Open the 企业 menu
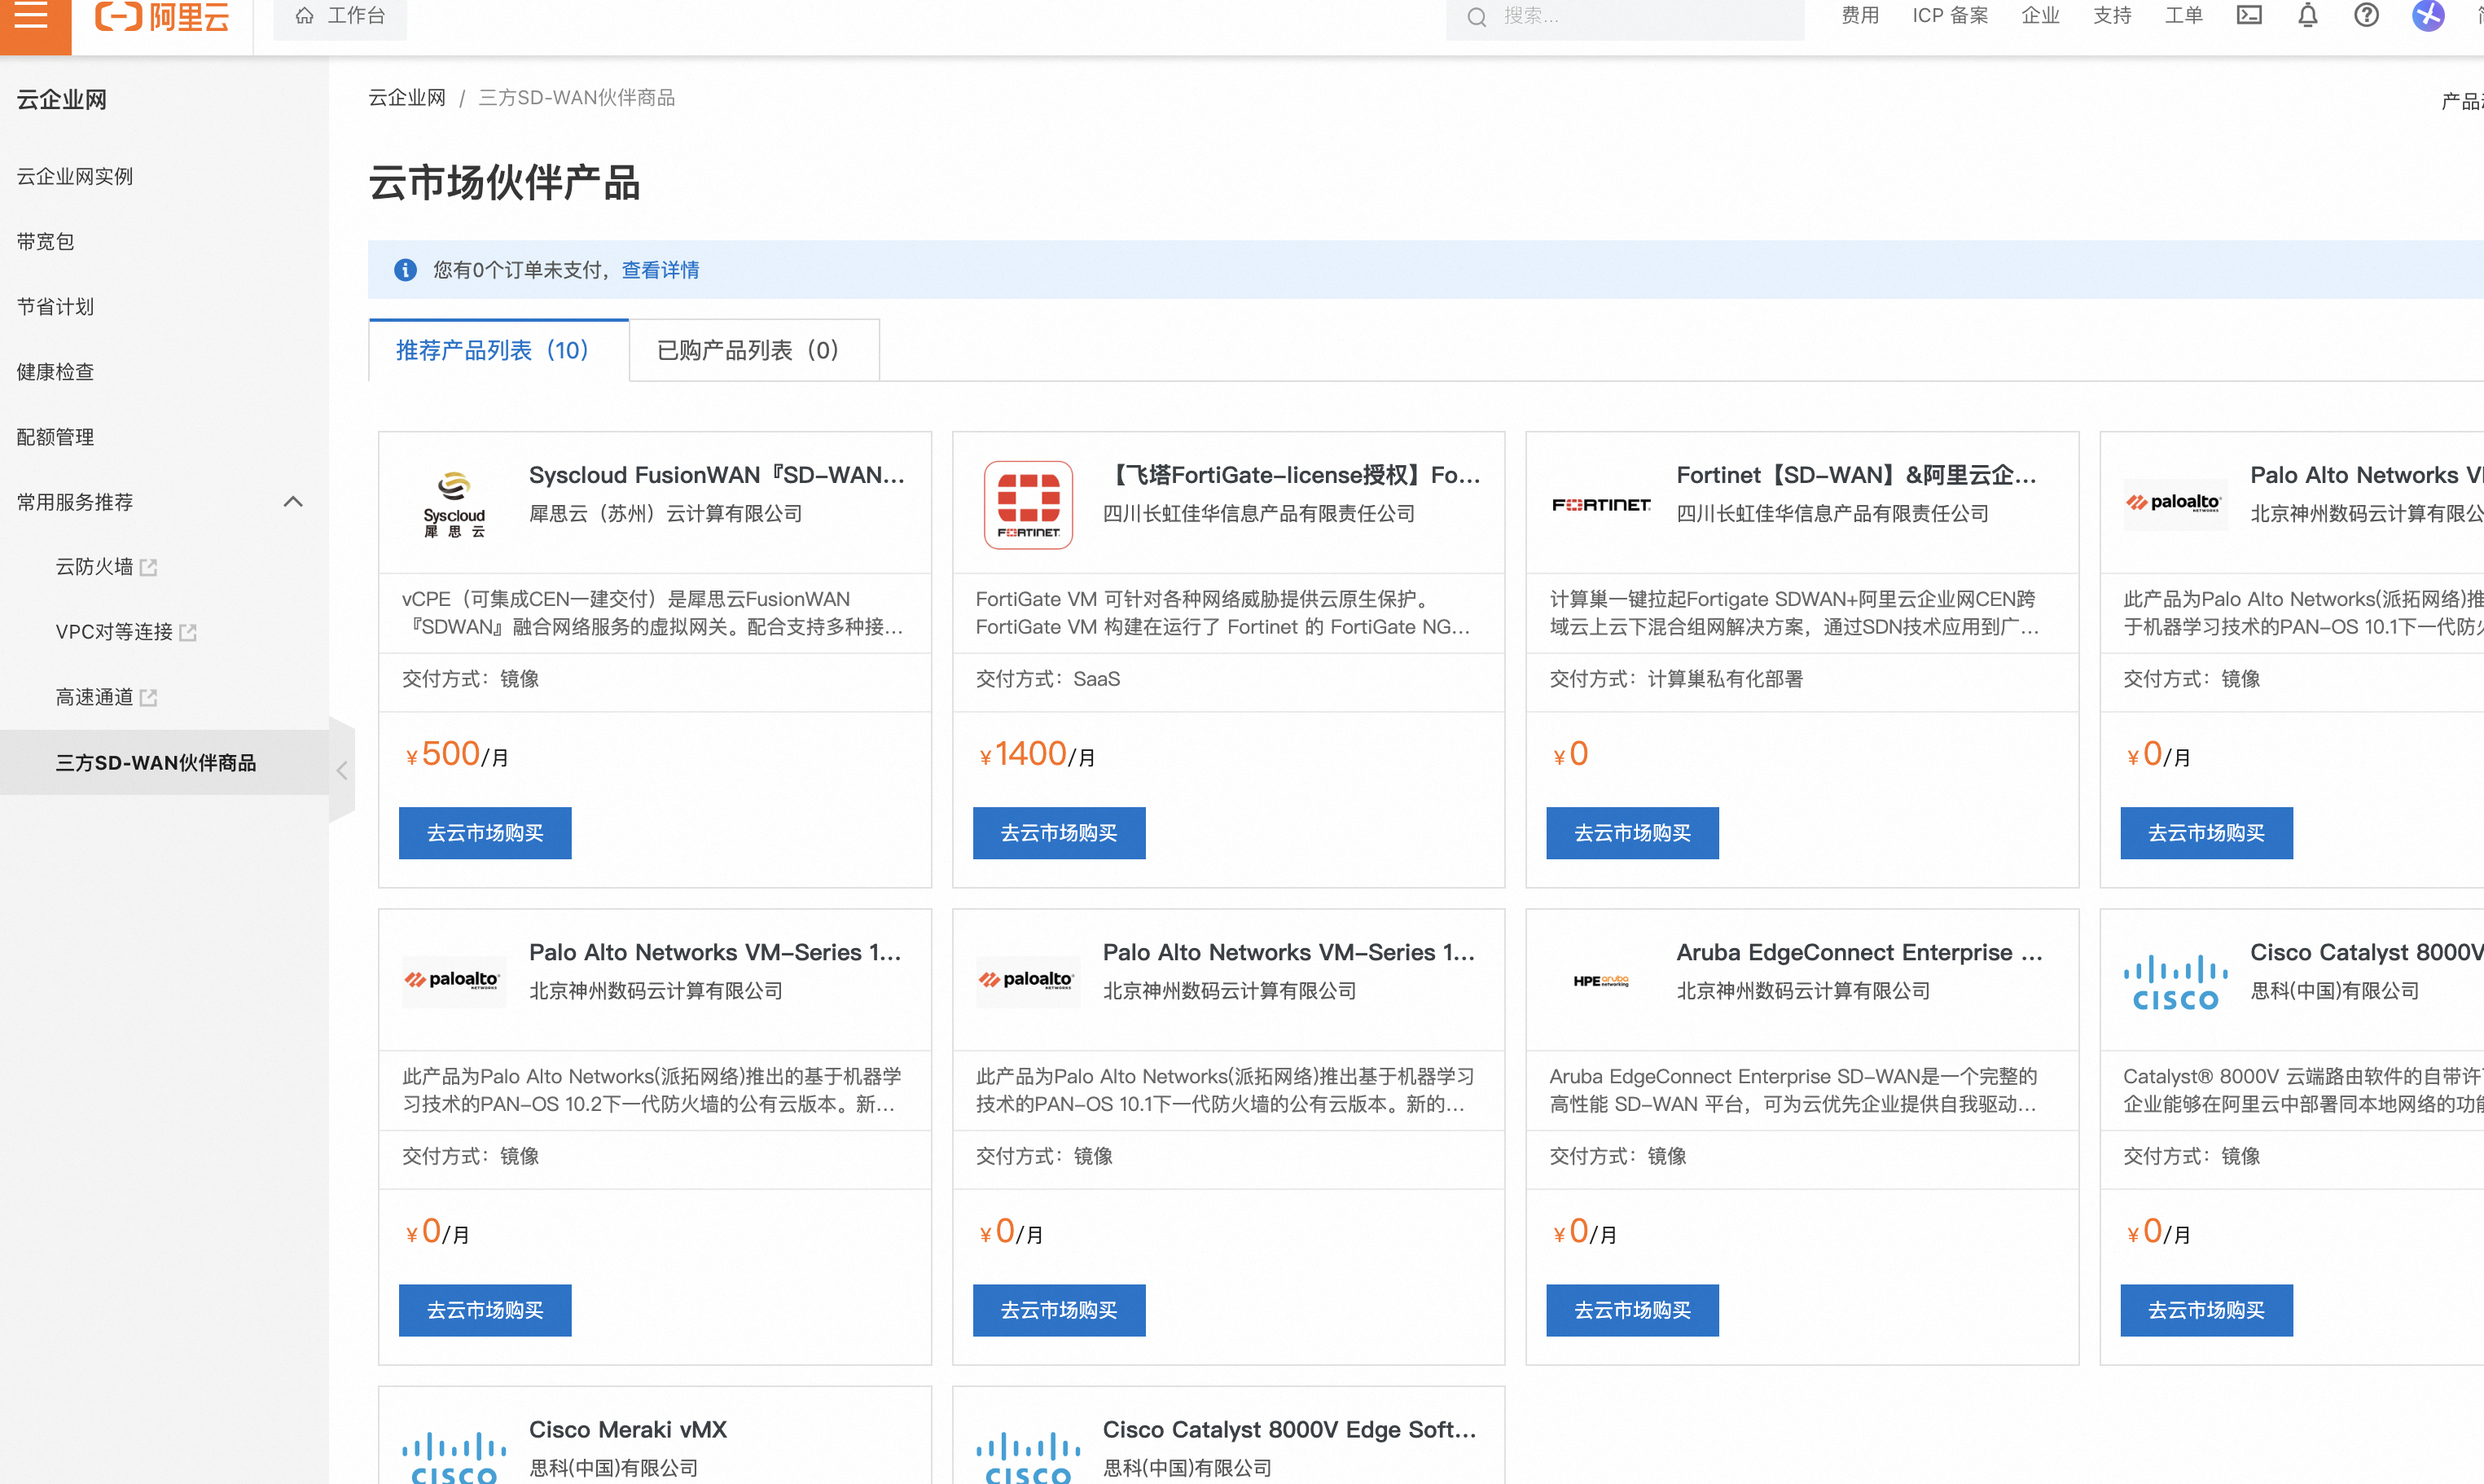The image size is (2484, 1484). click(2040, 15)
